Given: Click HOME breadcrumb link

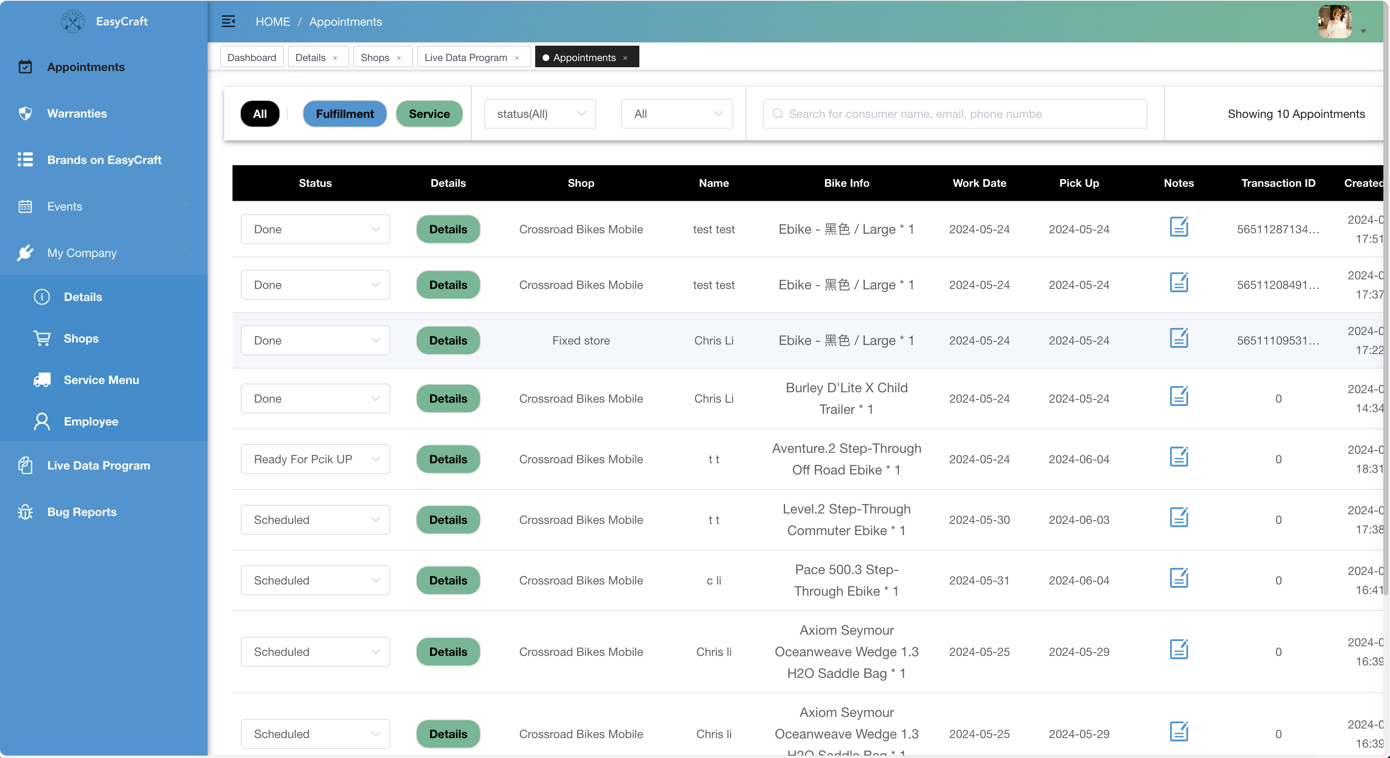Looking at the screenshot, I should pos(272,22).
